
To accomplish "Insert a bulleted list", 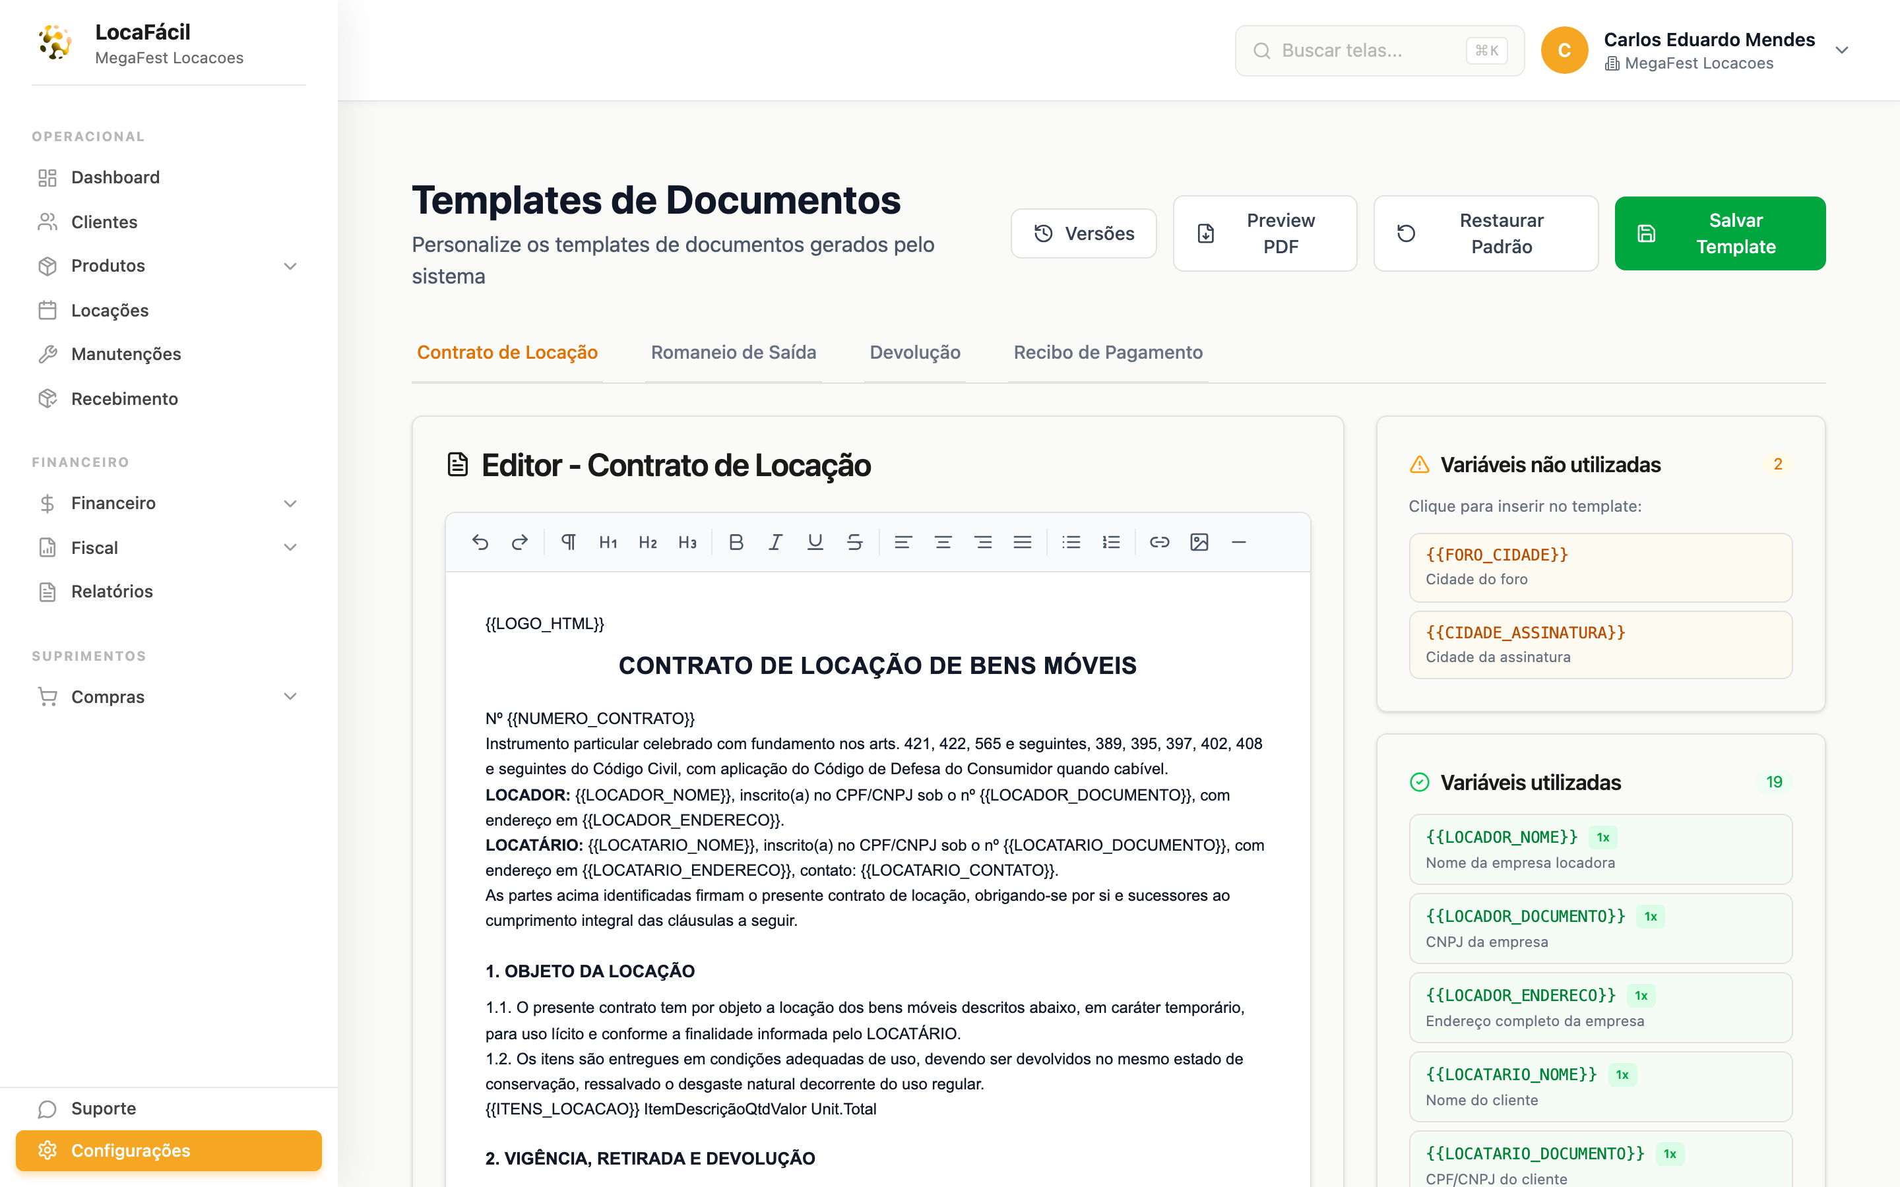I will pos(1071,541).
